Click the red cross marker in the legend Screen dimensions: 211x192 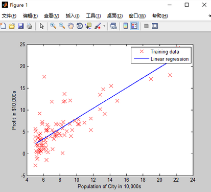[142, 52]
